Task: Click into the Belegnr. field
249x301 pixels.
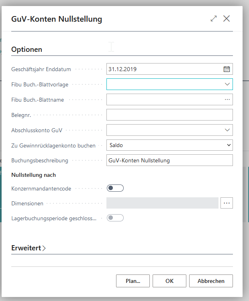Action: point(169,115)
